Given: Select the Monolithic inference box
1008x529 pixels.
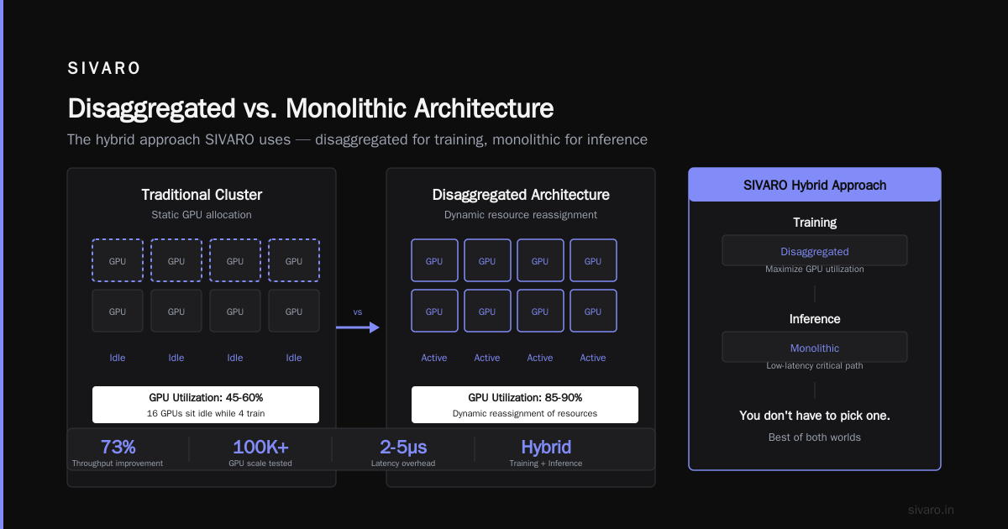Looking at the screenshot, I should (x=815, y=348).
